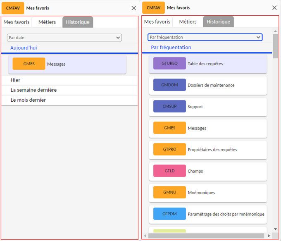This screenshot has height=241, width=281.
Task: Select the CMSUP Support badge
Action: click(x=169, y=107)
